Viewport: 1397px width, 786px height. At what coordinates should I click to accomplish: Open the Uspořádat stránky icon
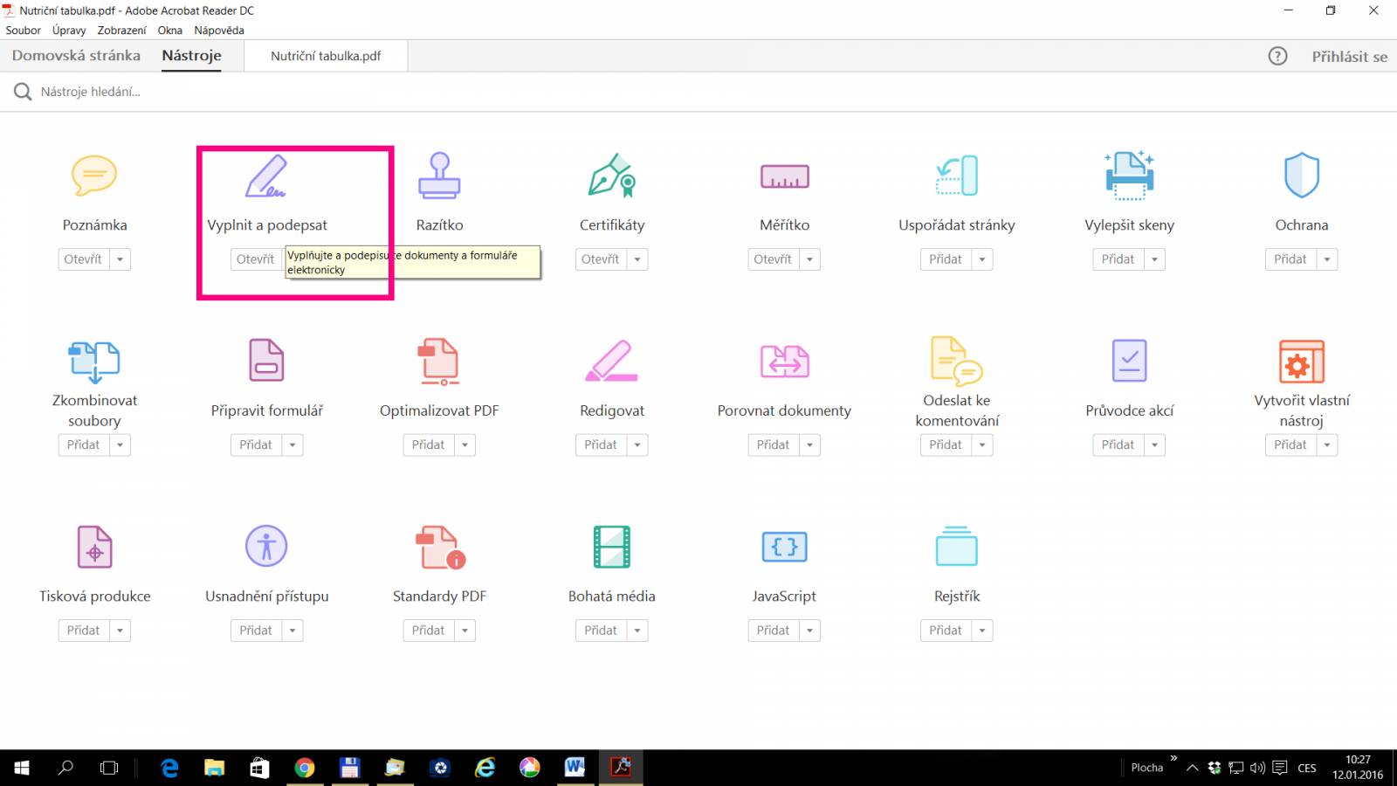point(957,176)
